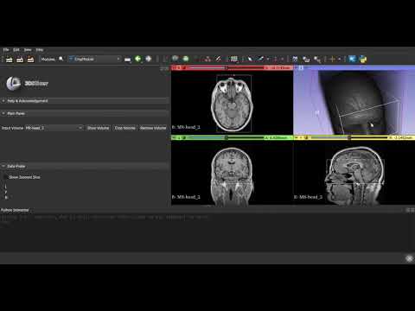Click the module search magnifier icon
Screen dimensions: 415x311
pos(61,59)
